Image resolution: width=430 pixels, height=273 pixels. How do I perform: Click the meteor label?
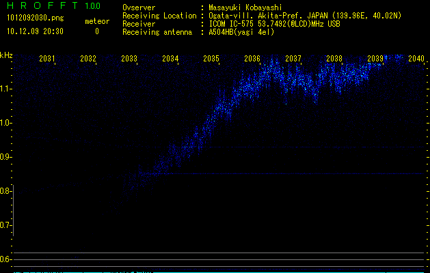point(97,21)
